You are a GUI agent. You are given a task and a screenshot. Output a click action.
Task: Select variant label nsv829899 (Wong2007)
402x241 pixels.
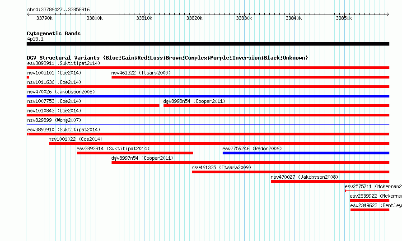[54, 120]
